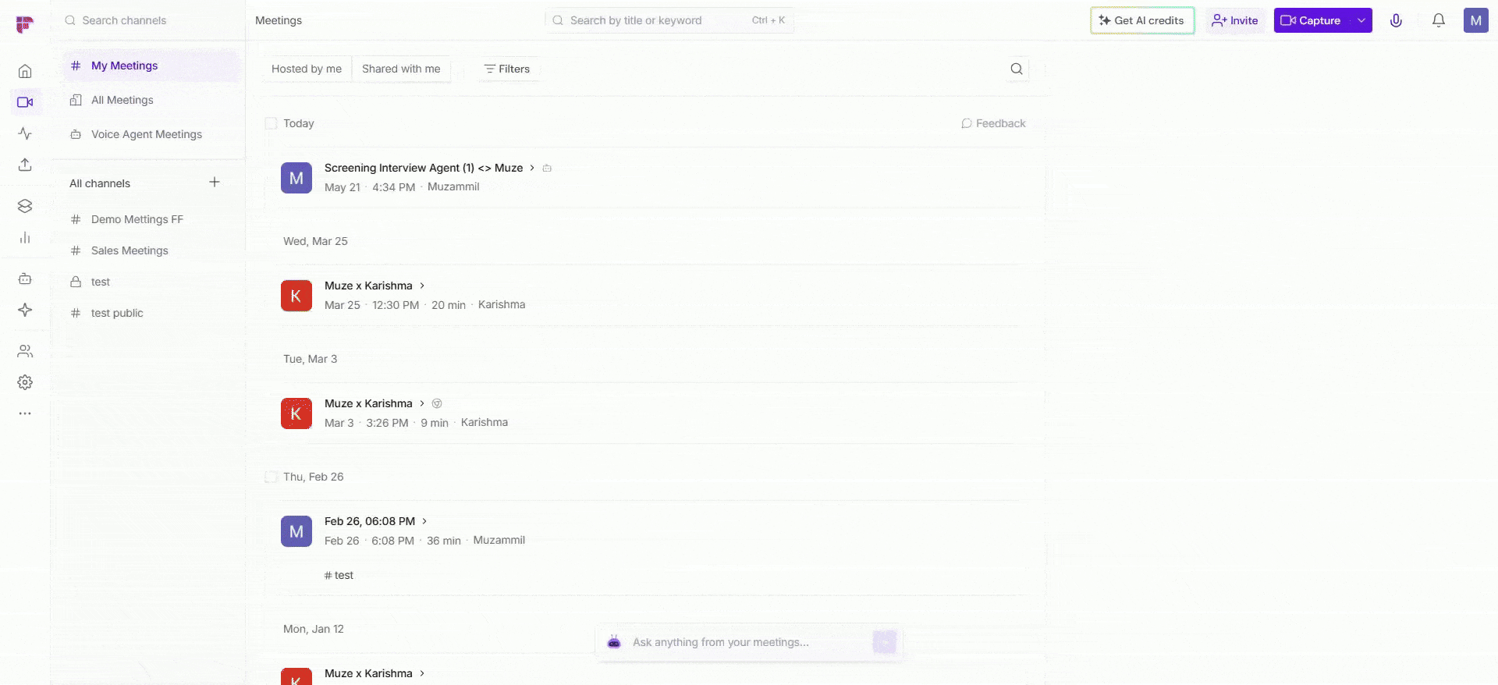Open the settings gear sidebar icon

(x=25, y=382)
